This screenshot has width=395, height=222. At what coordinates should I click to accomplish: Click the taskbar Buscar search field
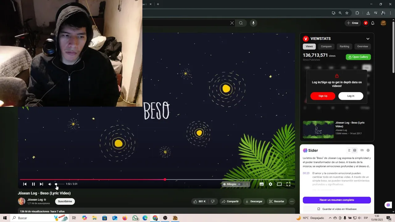[39, 218]
